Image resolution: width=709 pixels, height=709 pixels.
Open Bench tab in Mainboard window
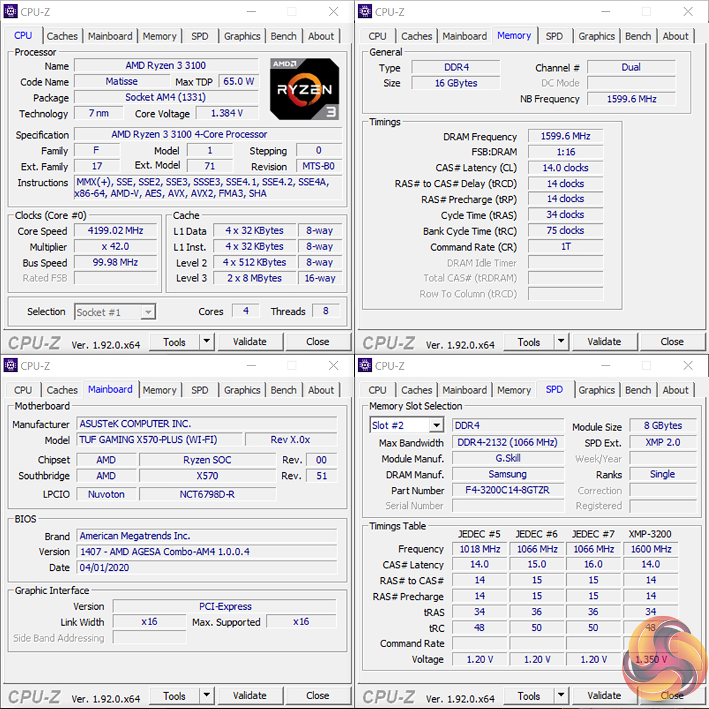[284, 390]
